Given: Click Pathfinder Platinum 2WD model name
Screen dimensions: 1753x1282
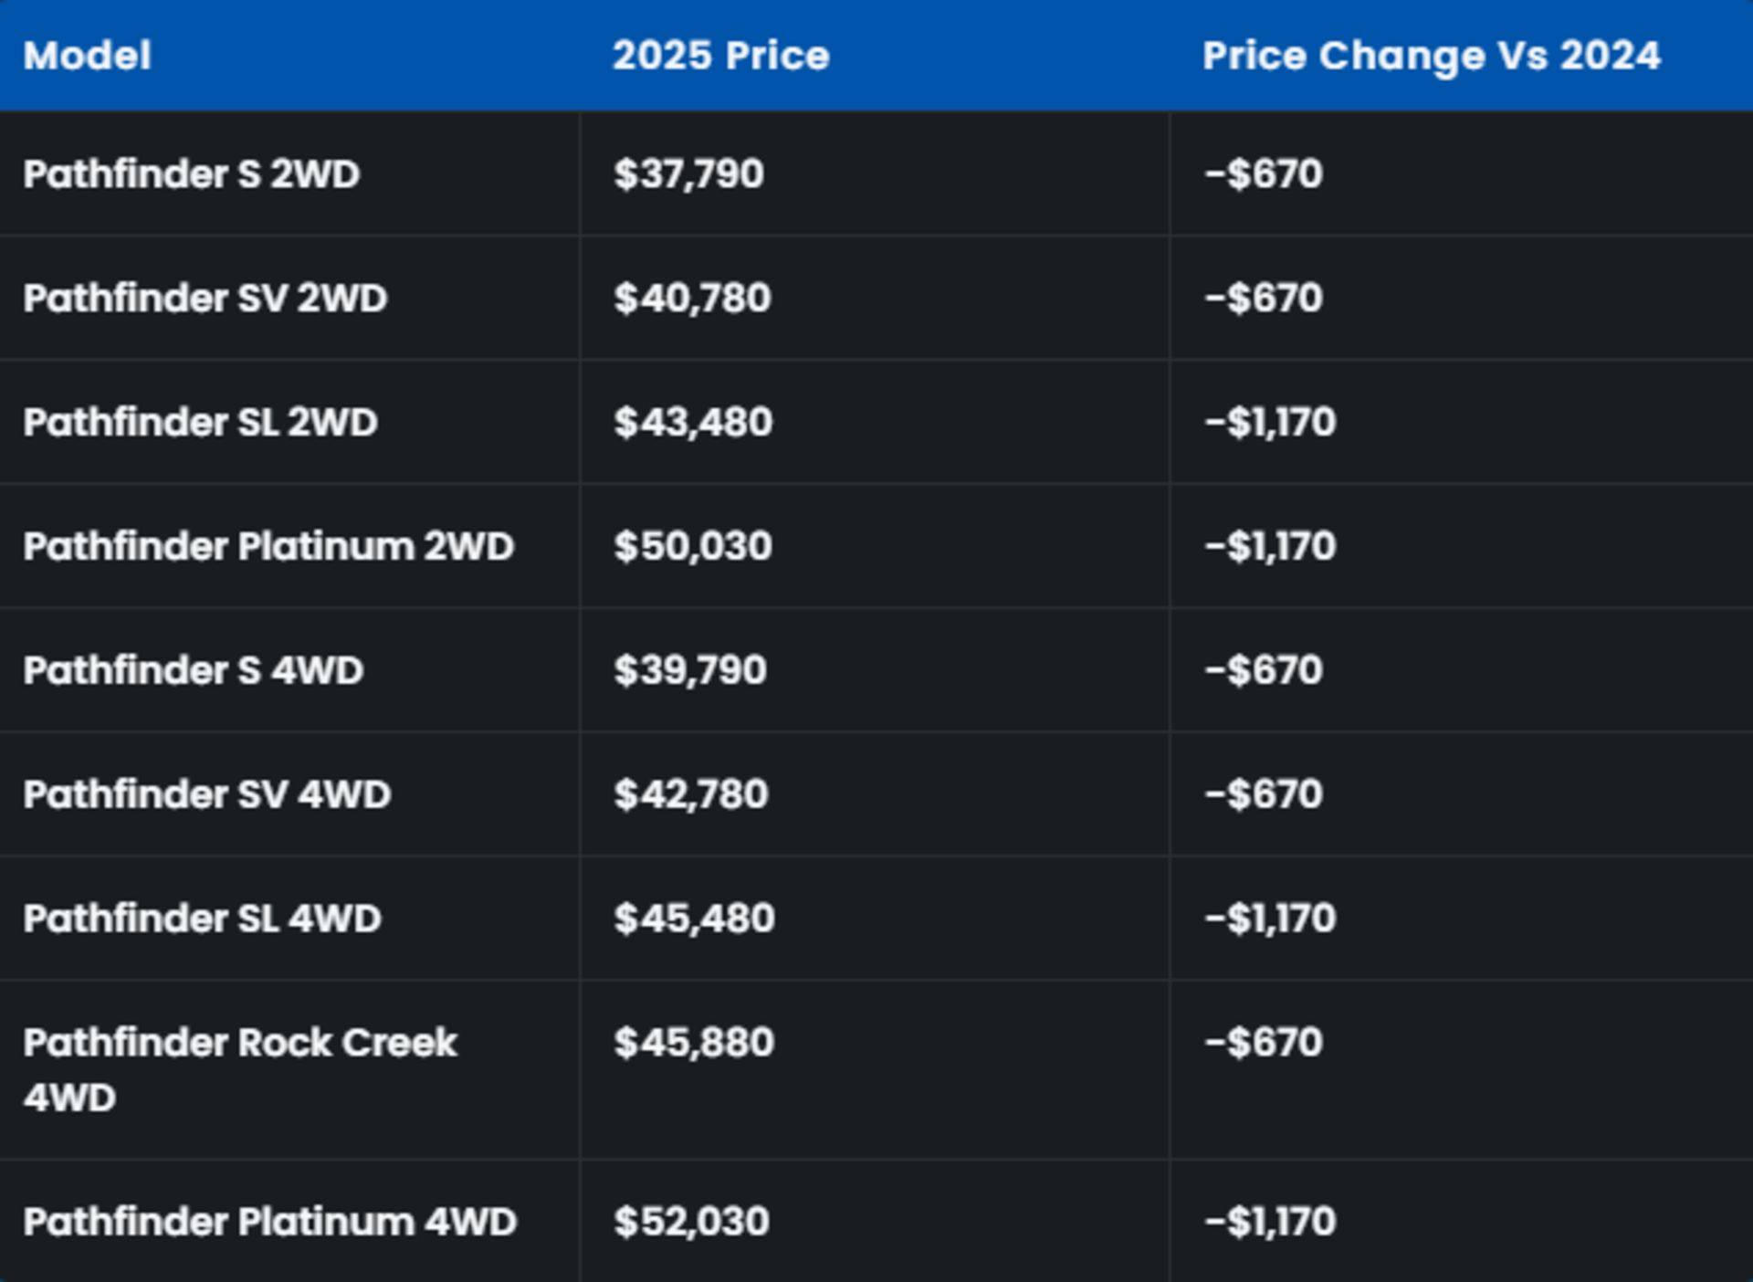Looking at the screenshot, I should (268, 547).
